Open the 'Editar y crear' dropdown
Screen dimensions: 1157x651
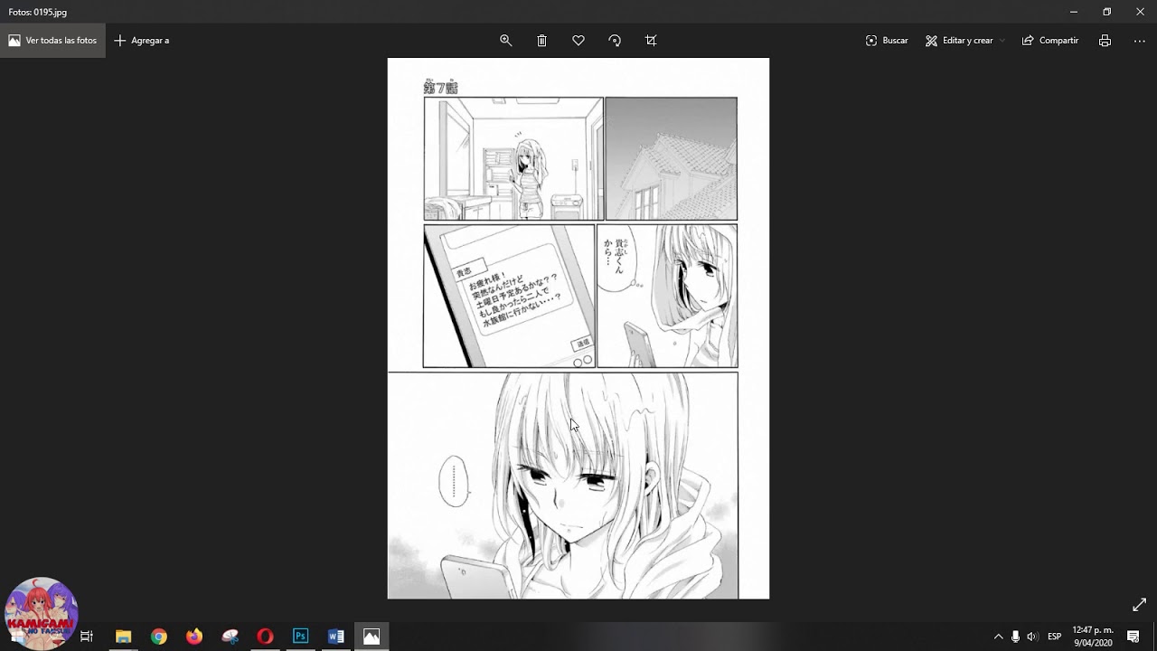click(964, 41)
